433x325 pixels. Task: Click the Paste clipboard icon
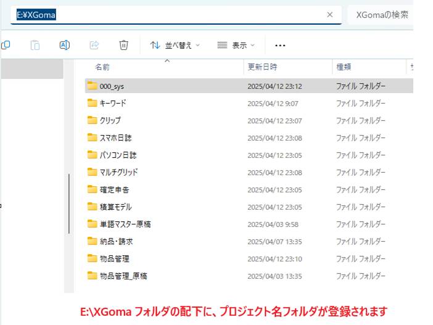[35, 45]
